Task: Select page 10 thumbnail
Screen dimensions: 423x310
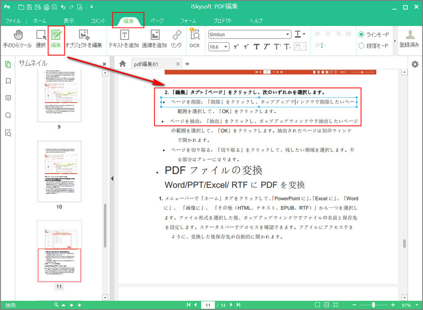Action: click(59, 171)
